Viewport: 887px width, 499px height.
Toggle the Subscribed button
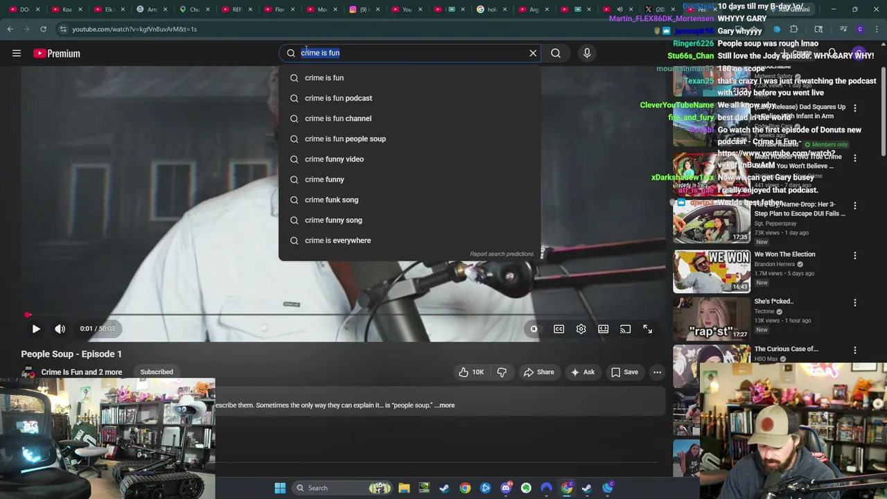157,372
